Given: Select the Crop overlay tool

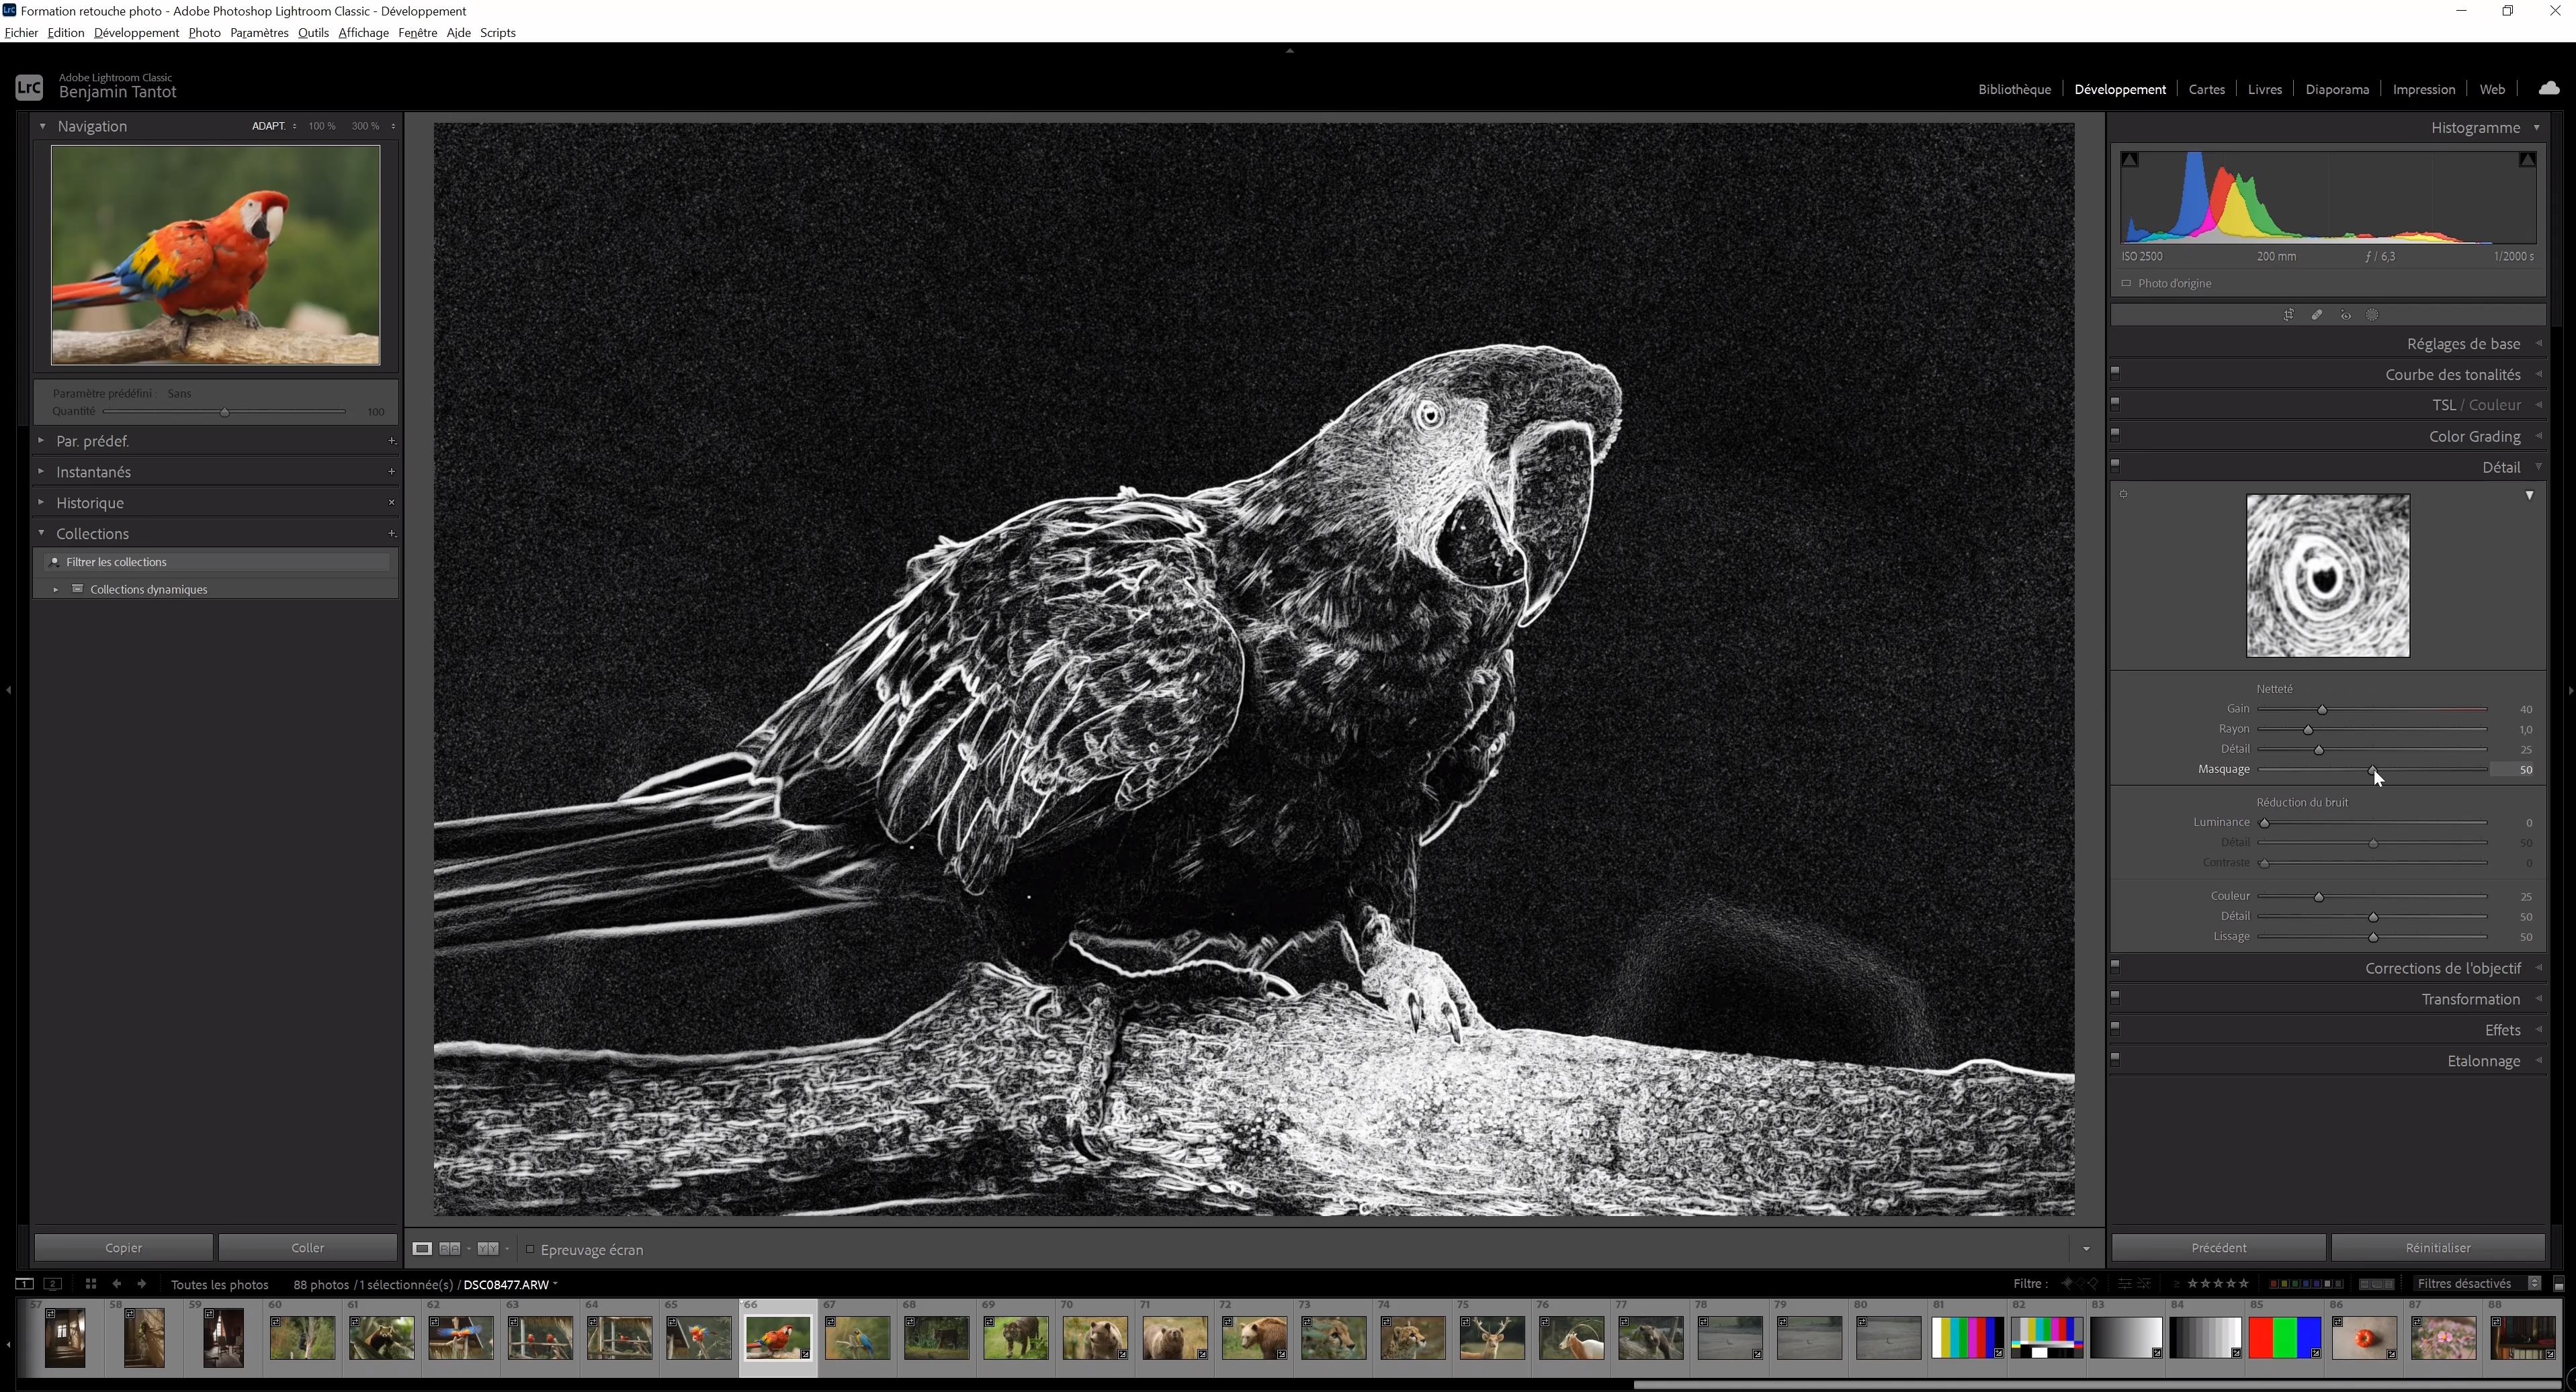Looking at the screenshot, I should point(2288,315).
